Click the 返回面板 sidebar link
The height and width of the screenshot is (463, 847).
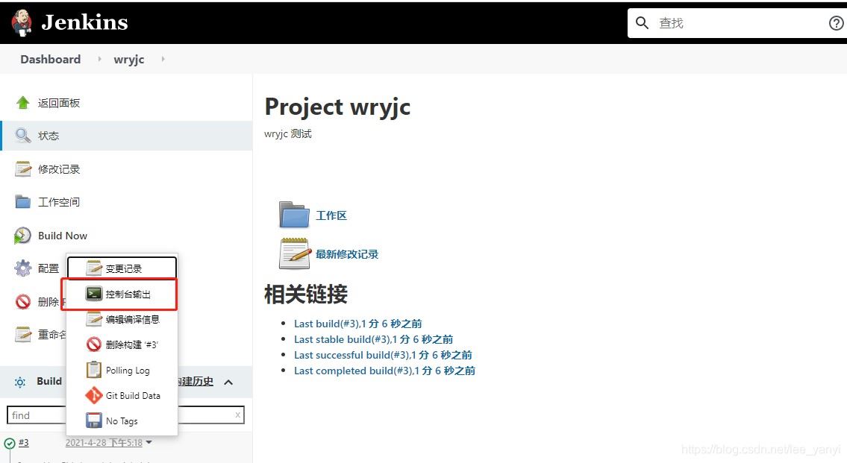pyautogui.click(x=59, y=103)
